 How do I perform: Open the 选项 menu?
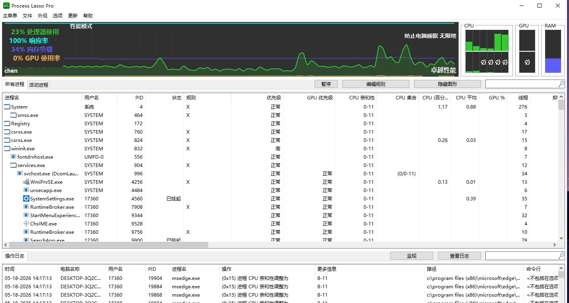pos(58,16)
